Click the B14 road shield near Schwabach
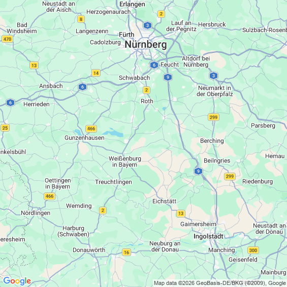This screenshot has width=287, height=287. tap(96, 73)
